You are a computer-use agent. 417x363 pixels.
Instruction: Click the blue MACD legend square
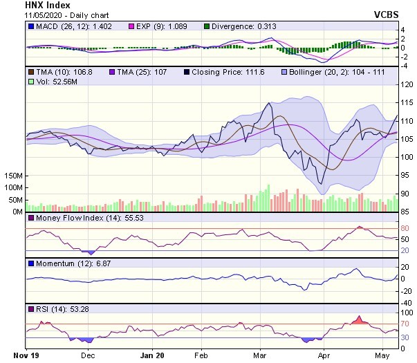30,28
